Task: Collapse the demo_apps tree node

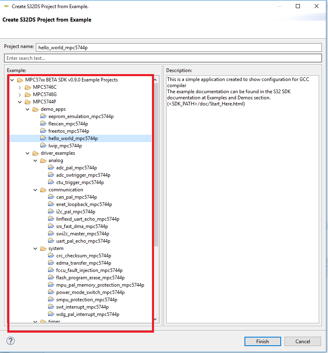Action: (x=27, y=110)
